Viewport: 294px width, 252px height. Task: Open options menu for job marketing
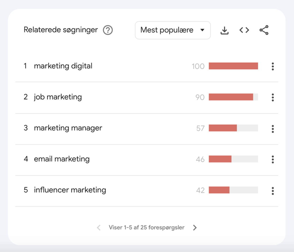272,97
